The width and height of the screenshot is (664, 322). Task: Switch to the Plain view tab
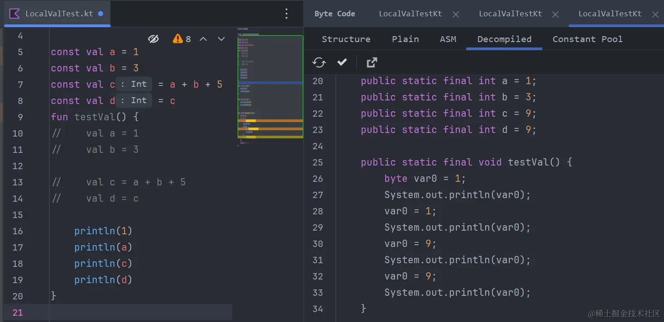tap(405, 39)
